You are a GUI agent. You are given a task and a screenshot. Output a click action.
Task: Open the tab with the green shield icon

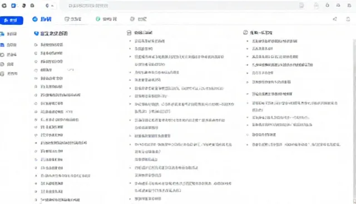[106, 19]
